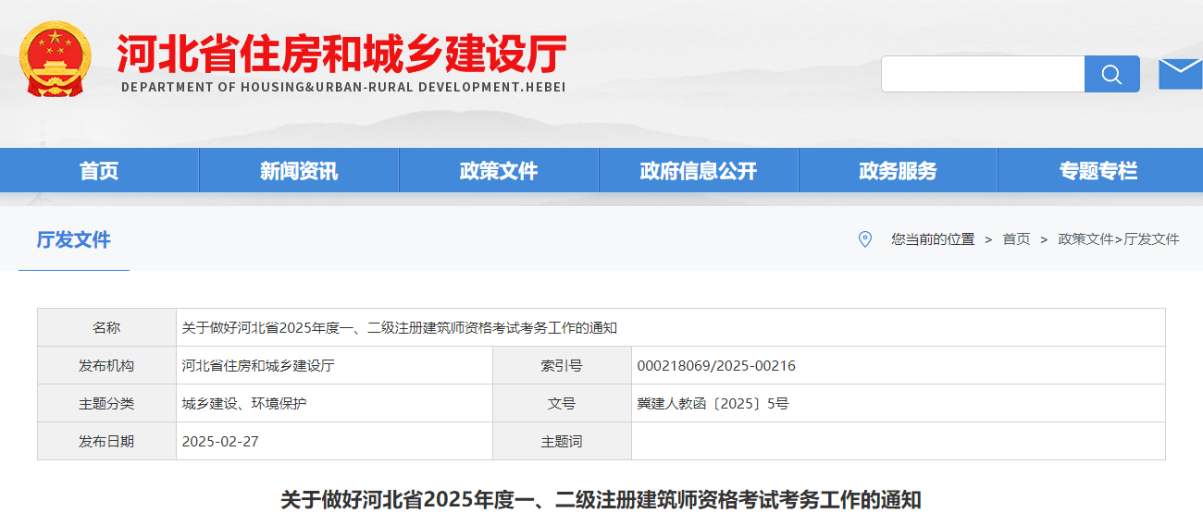Viewport: 1203px width, 525px height.
Task: Follow the 首页 breadcrumb link
Action: pos(1016,239)
